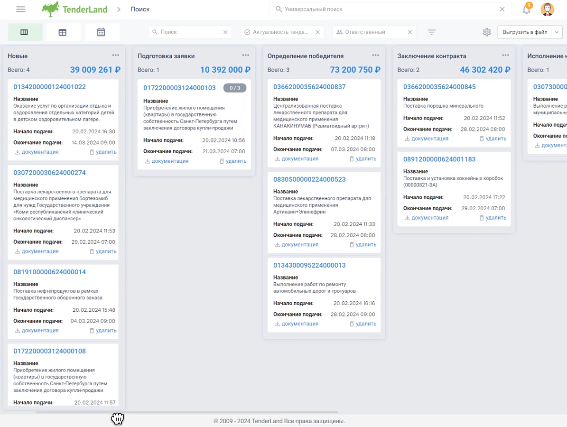
Task: Clear the universal search field
Action: point(502,9)
